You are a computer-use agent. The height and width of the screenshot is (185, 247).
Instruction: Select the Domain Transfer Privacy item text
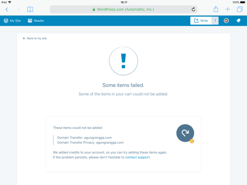[90, 142]
